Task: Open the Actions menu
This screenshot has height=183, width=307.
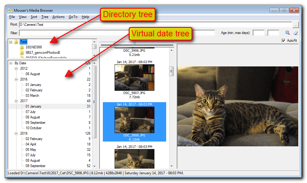Action: pos(58,17)
